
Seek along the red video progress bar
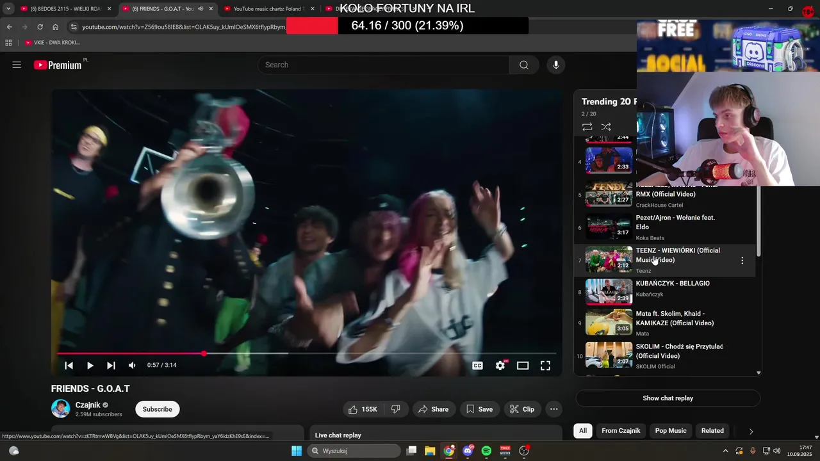(306, 353)
